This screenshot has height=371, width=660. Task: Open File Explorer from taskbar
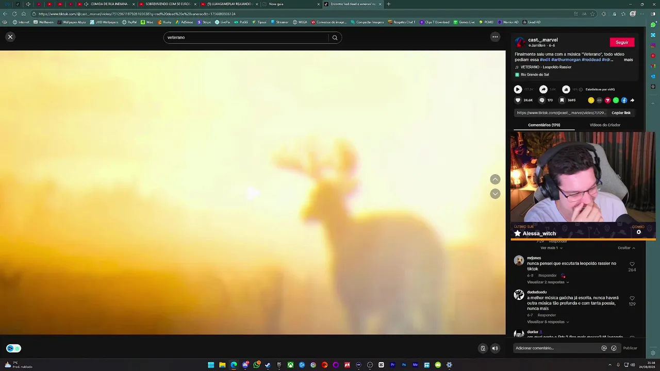[222, 365]
